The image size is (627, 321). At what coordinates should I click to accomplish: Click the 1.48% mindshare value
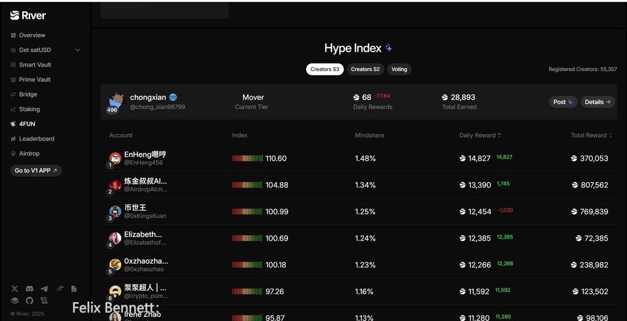pos(365,158)
